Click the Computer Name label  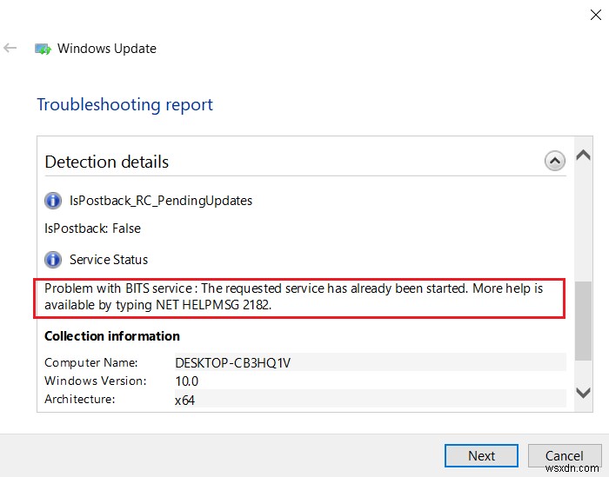coord(90,362)
